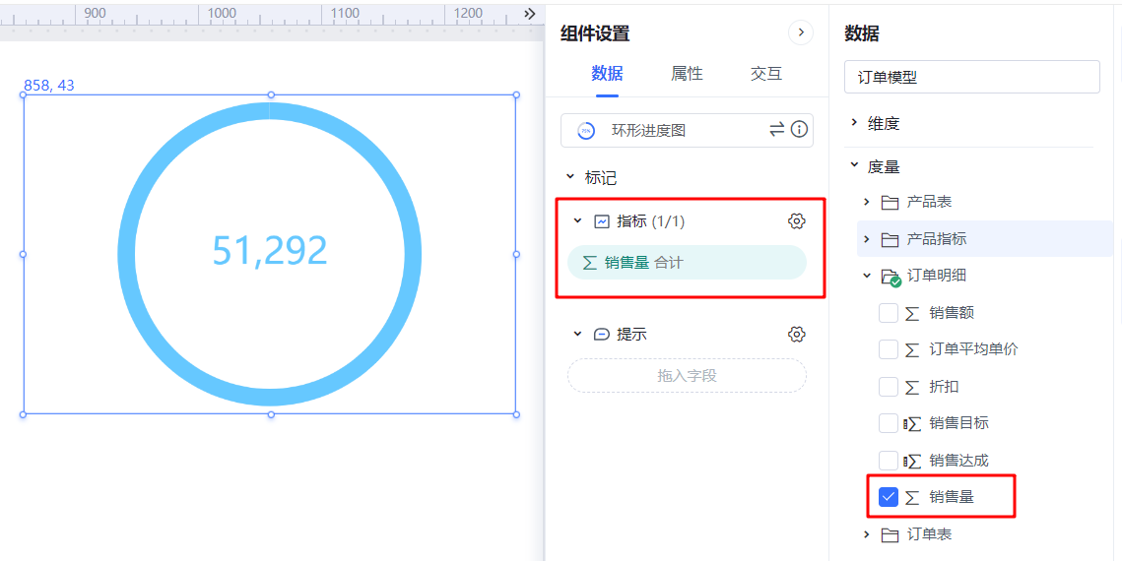Check the 销售额 measure checkbox
Viewport: 1122px width, 561px height.
coord(888,313)
